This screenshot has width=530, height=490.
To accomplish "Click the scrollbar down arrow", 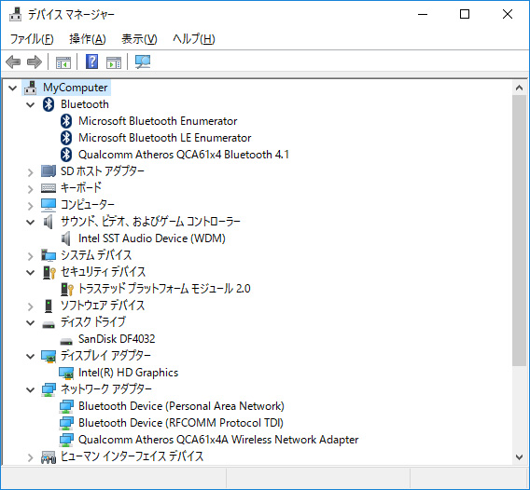I will pos(519,456).
